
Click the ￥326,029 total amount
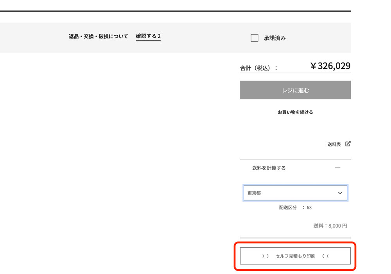pos(330,66)
